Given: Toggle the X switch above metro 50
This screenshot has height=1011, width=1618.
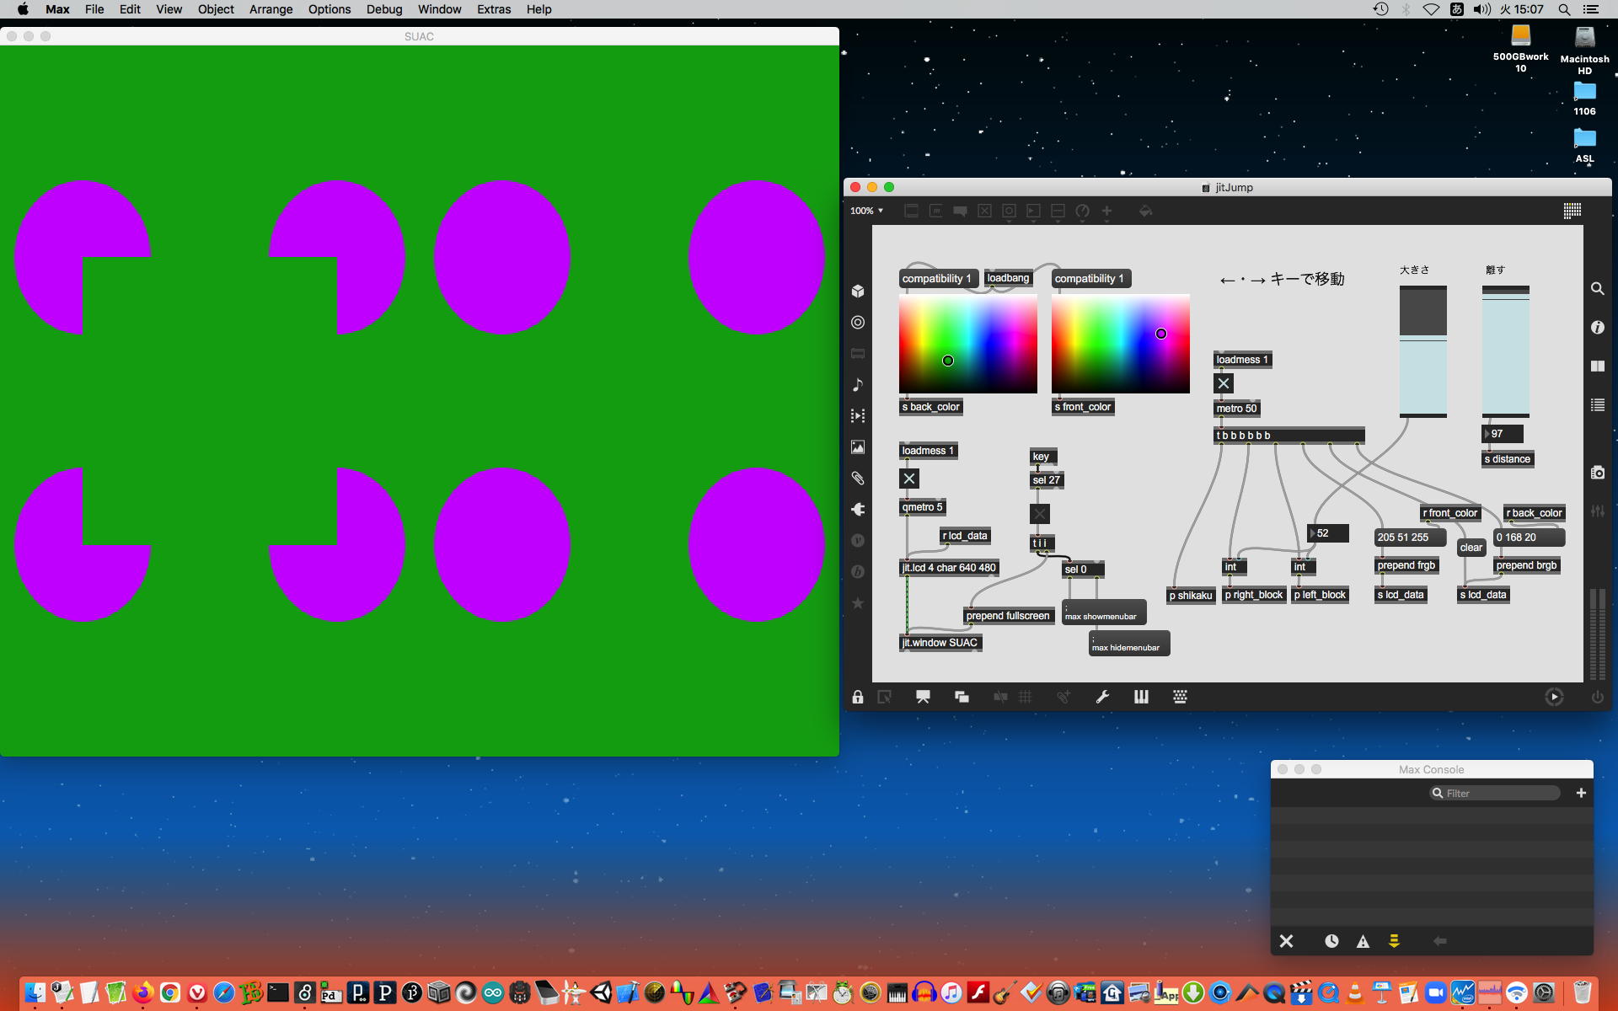Looking at the screenshot, I should tap(1224, 384).
